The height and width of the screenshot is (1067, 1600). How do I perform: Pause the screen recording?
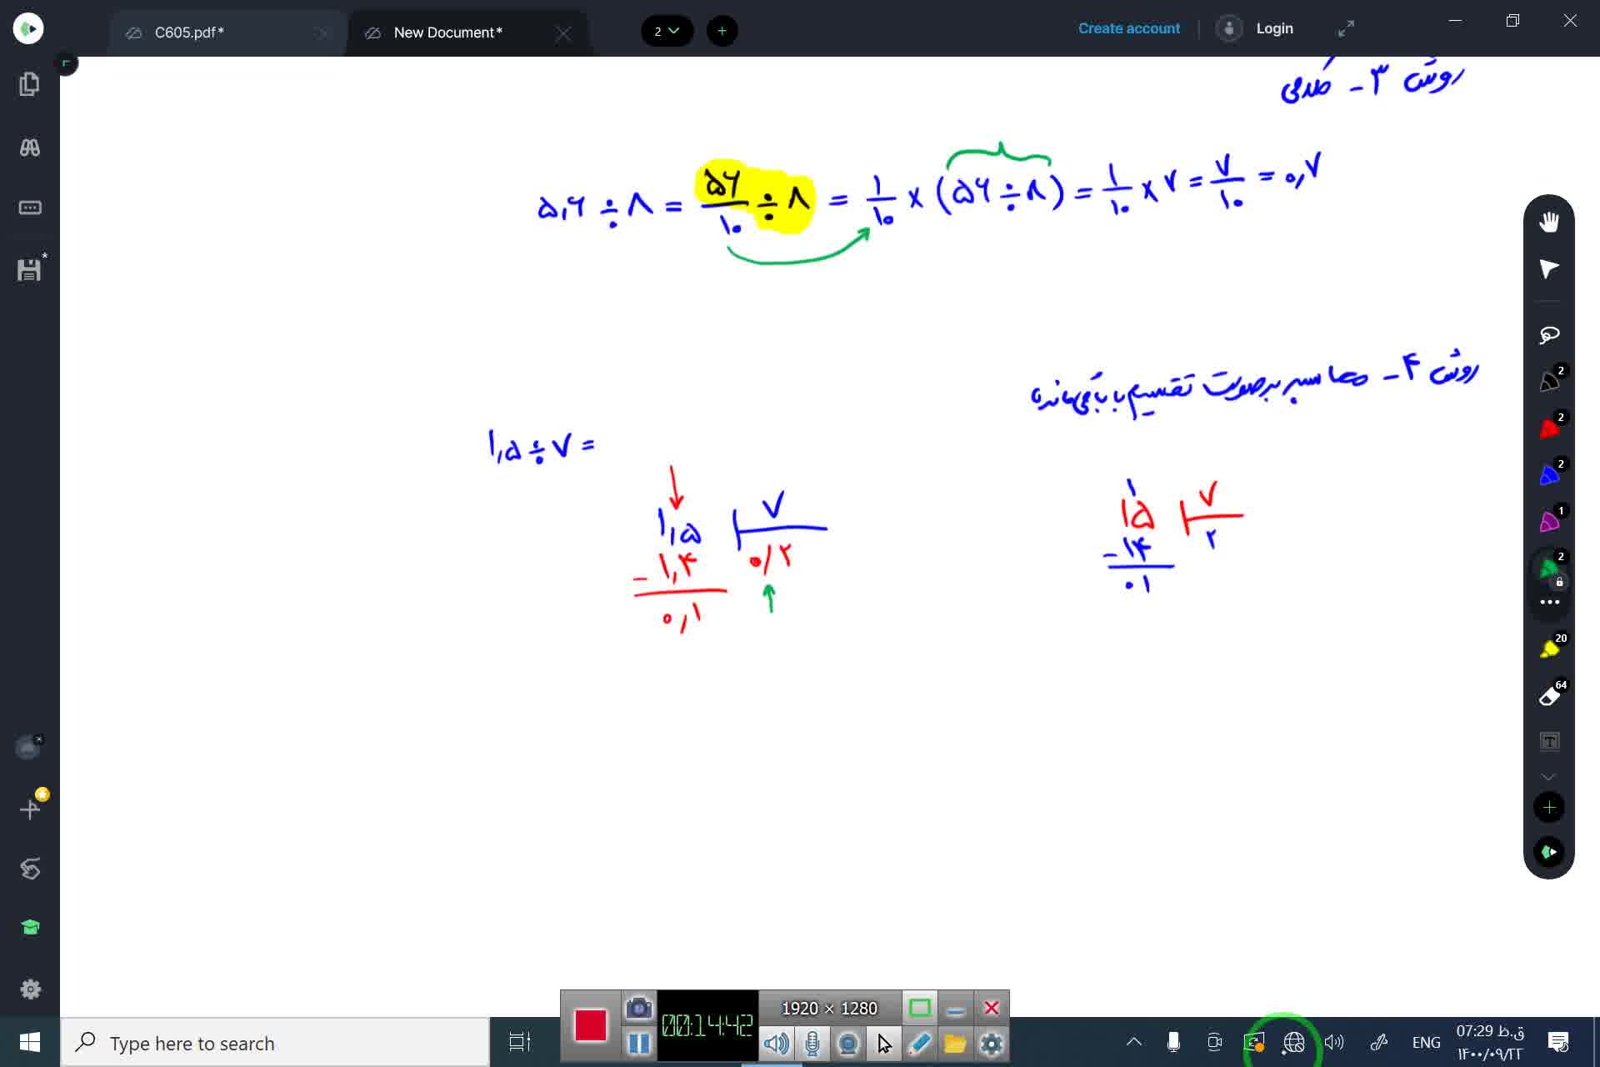tap(639, 1043)
